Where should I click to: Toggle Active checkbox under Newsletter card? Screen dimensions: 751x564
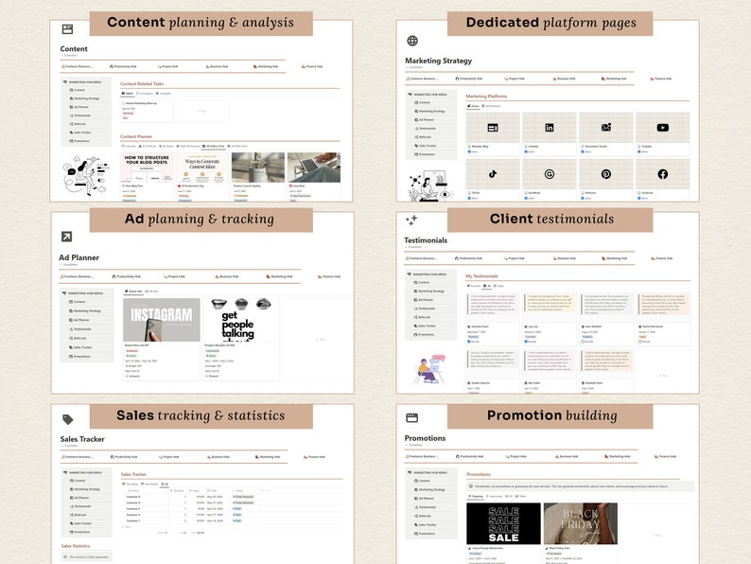583,151
